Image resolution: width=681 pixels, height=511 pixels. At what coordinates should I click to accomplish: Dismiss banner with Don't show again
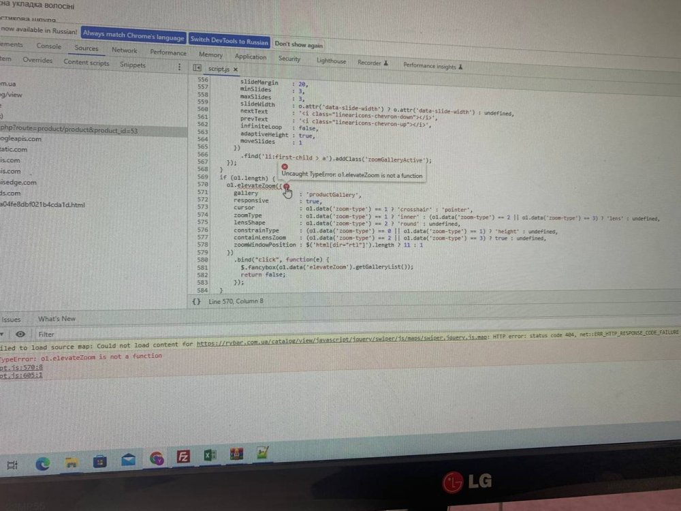[x=298, y=44]
